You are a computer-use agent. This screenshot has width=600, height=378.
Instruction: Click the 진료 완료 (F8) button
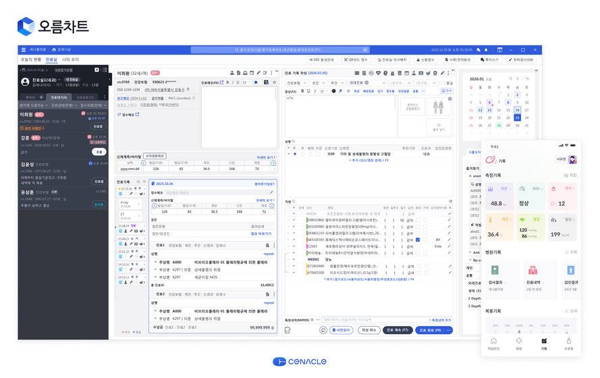pos(430,330)
